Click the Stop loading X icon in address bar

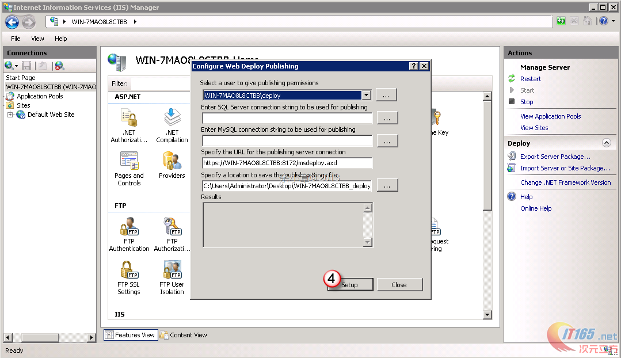574,21
